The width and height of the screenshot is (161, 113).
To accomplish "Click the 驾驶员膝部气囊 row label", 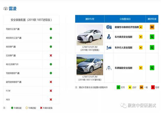I will 13,73.
